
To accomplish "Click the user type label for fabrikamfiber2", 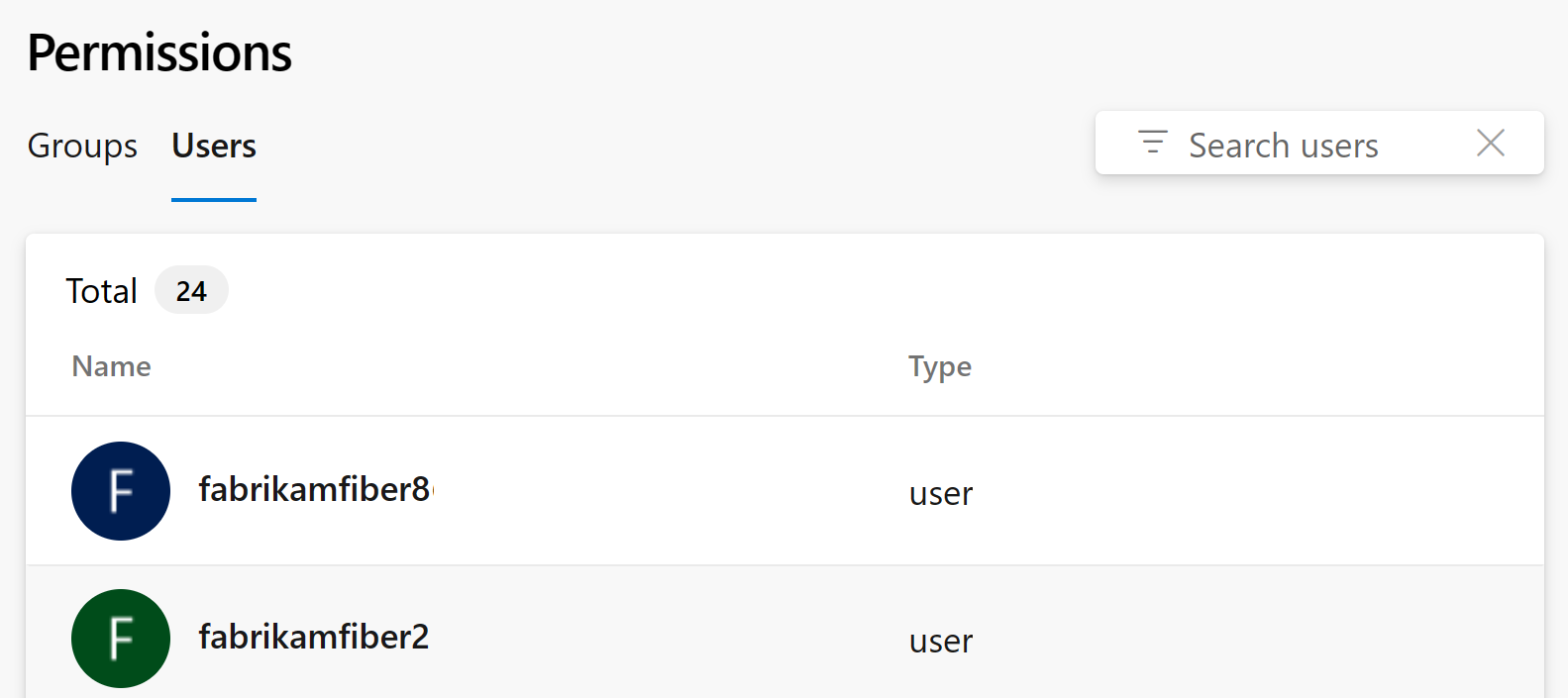I will (x=939, y=641).
